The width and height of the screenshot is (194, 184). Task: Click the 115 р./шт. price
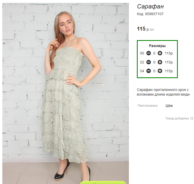[146, 29]
